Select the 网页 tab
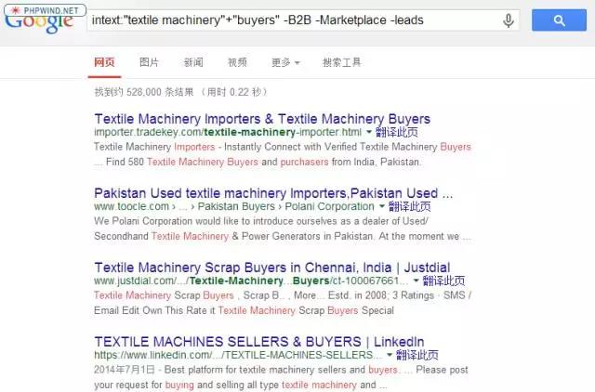This screenshot has width=595, height=392. (104, 62)
